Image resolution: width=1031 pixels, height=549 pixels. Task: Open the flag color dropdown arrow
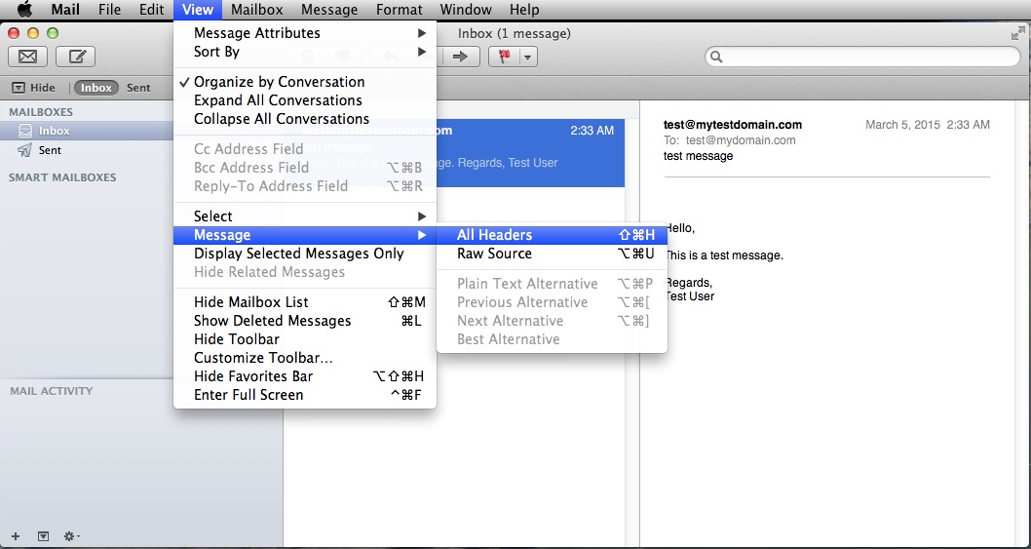[528, 57]
